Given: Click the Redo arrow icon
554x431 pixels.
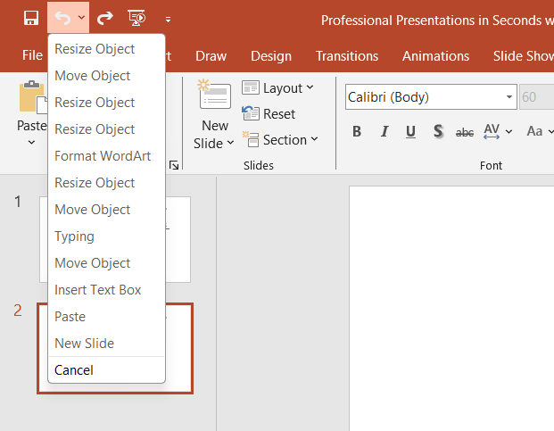Looking at the screenshot, I should click(x=105, y=18).
